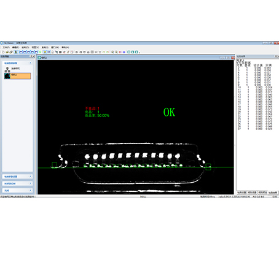Switch to first tab under results panel
Screen dimensions: 279x255
point(242,192)
